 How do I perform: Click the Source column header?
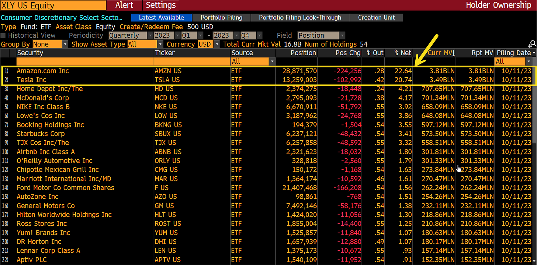[x=242, y=53]
